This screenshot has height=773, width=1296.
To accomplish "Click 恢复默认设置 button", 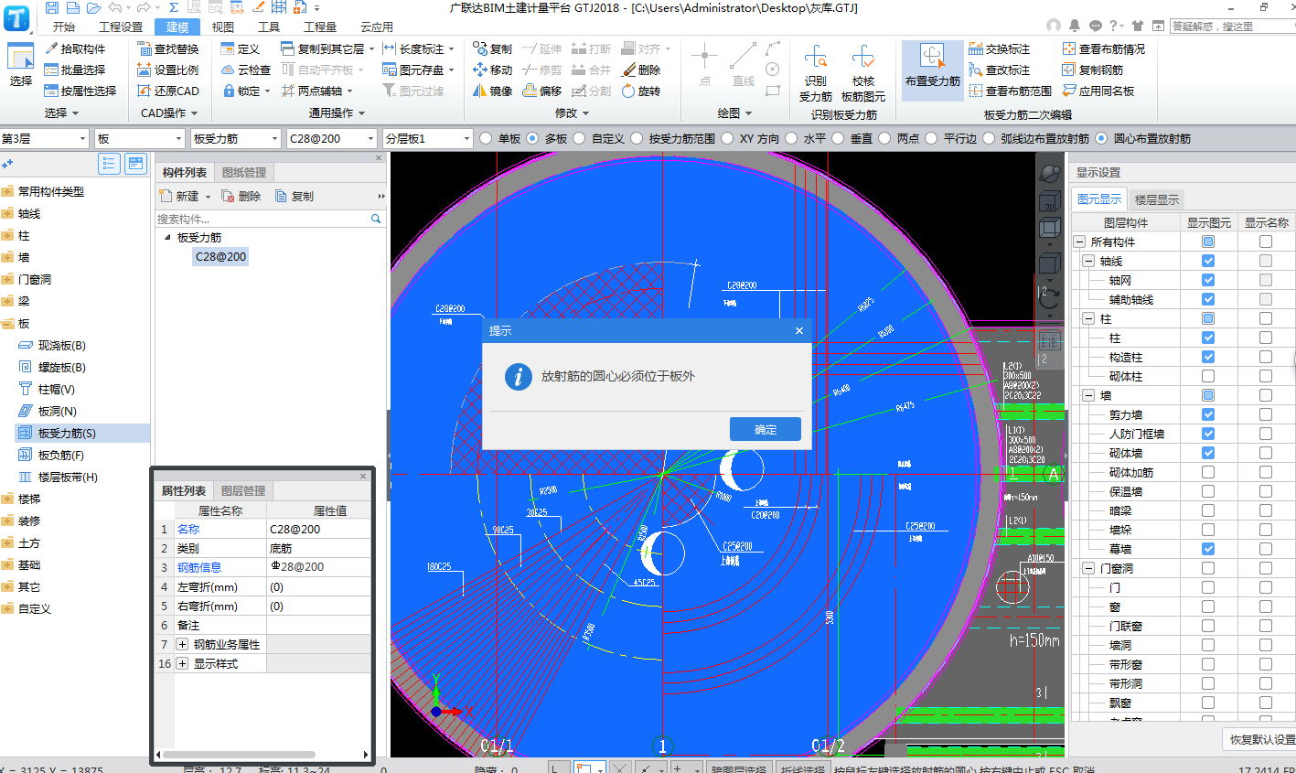I will click(1261, 739).
